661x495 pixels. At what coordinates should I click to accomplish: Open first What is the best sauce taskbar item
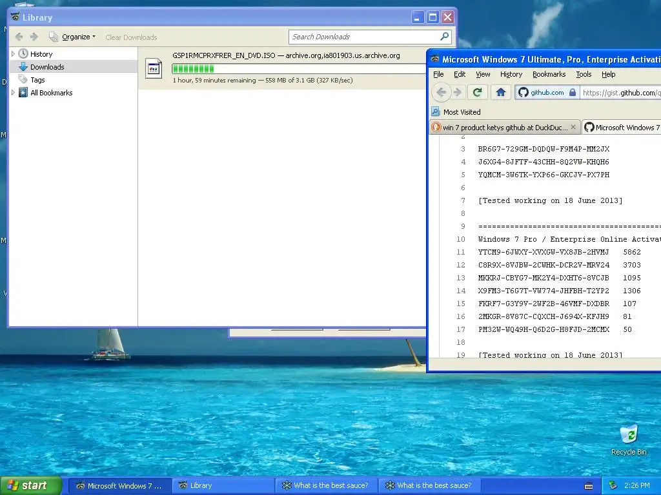pyautogui.click(x=327, y=486)
